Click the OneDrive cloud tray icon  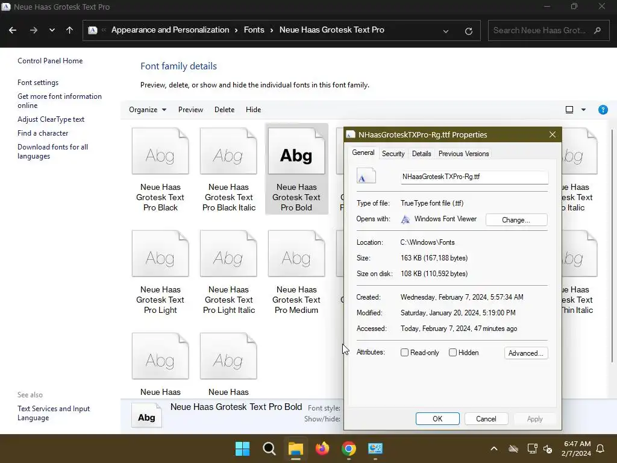(x=513, y=449)
